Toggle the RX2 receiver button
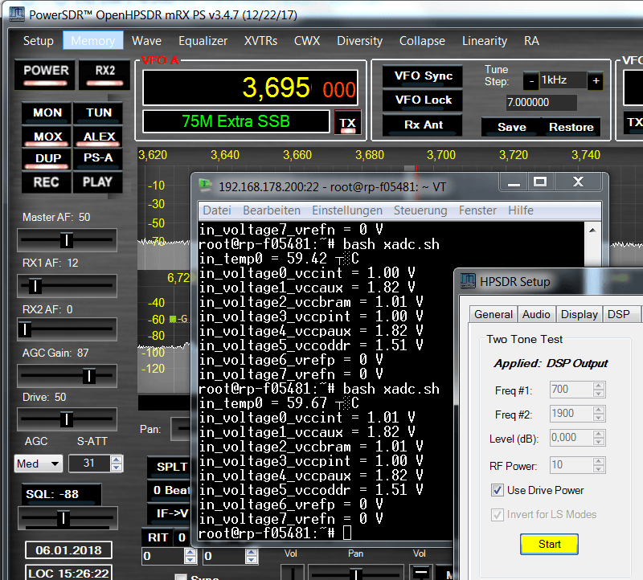The width and height of the screenshot is (643, 580). pos(105,74)
